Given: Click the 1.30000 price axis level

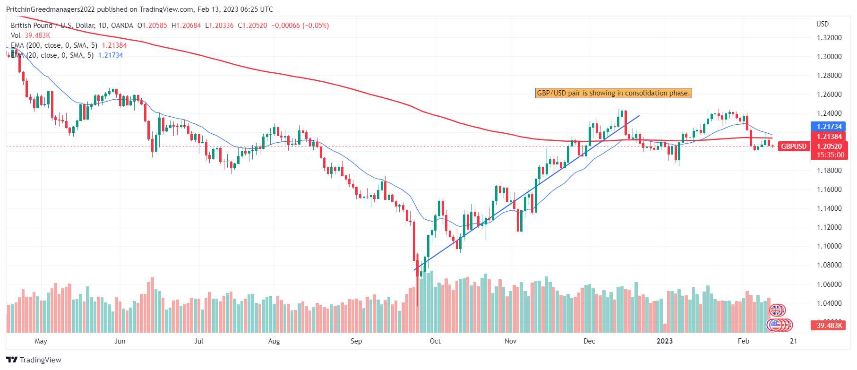Looking at the screenshot, I should [x=829, y=57].
